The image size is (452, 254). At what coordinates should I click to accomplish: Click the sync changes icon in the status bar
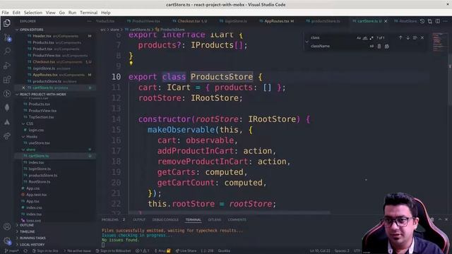pos(25,251)
